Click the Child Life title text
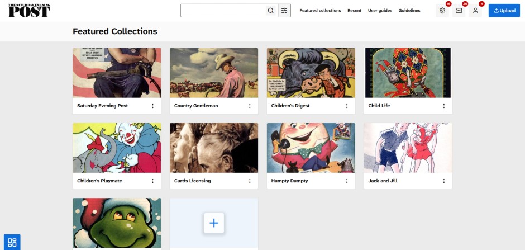 pyautogui.click(x=379, y=106)
